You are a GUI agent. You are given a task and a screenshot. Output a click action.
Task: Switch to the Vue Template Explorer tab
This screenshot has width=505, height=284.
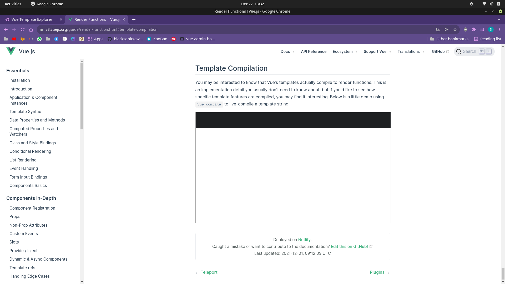pos(32,19)
